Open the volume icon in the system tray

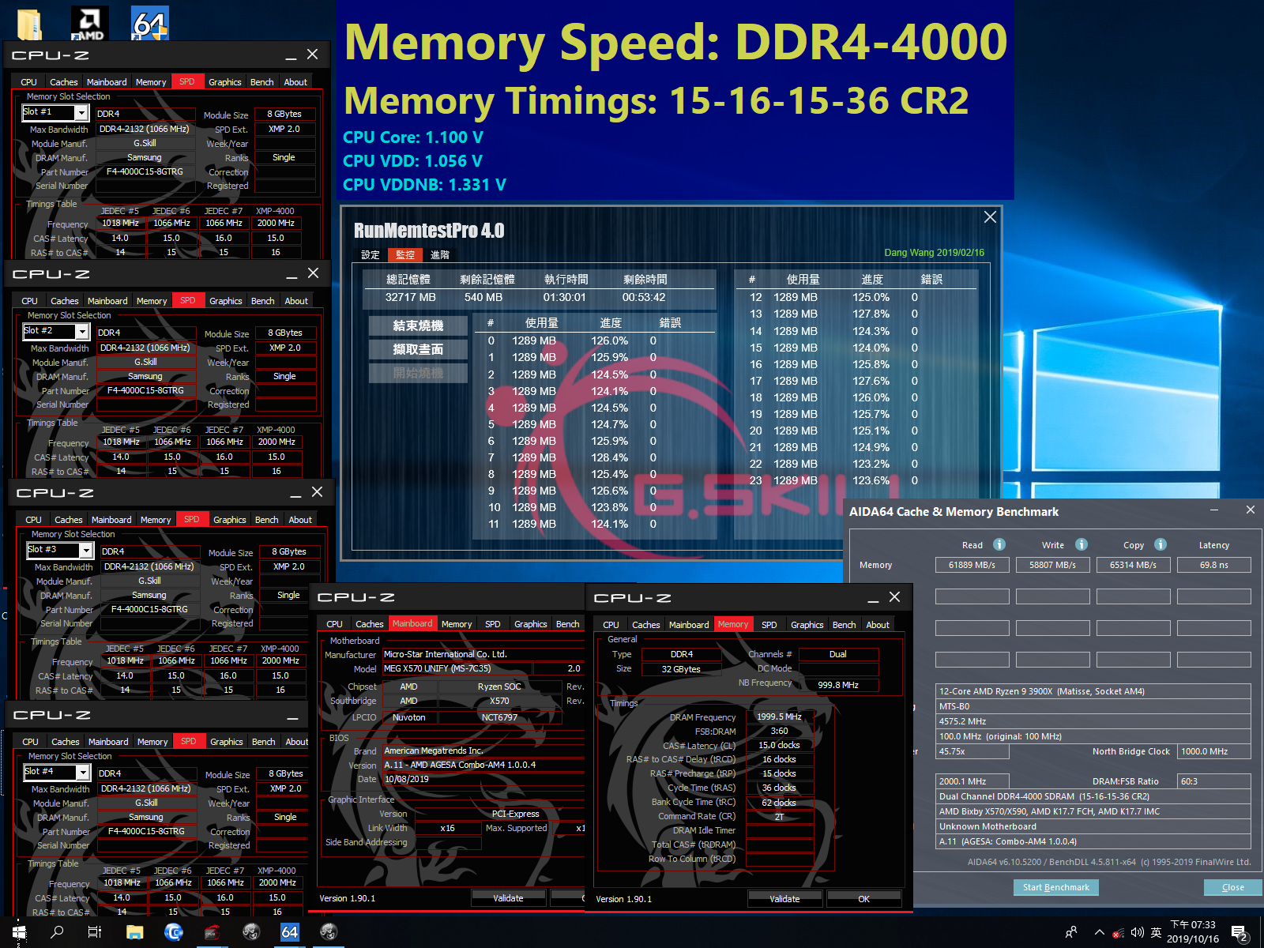(x=1137, y=932)
